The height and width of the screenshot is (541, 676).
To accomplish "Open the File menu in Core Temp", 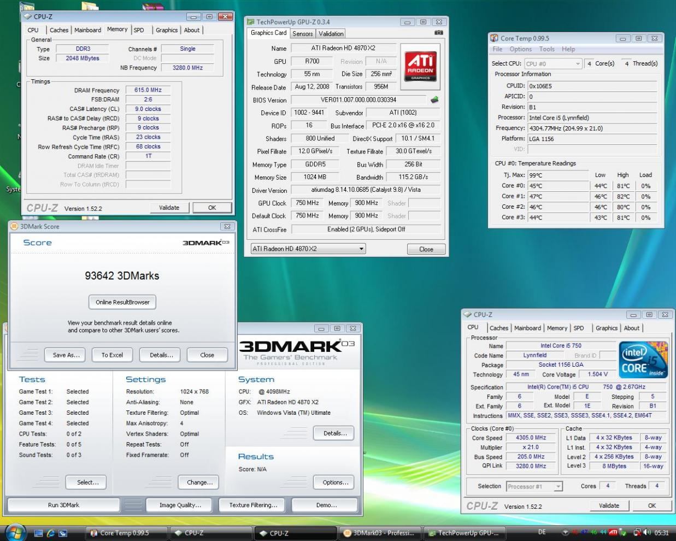I will click(x=497, y=49).
